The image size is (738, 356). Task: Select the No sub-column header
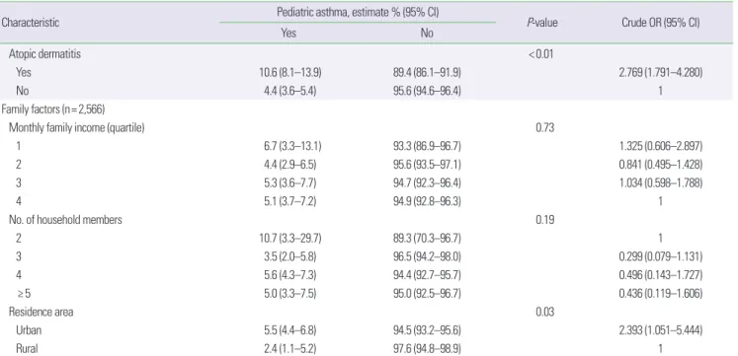click(427, 33)
